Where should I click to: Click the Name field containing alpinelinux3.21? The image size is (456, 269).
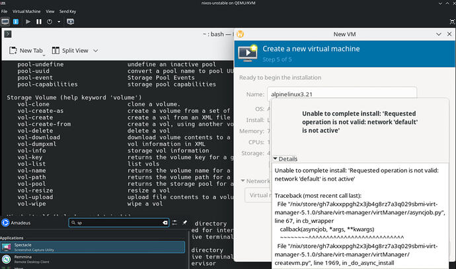point(342,94)
